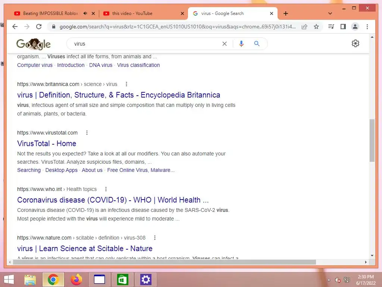Open VirusTotal's About us sublink
Screen dimensions: 382x287
(92, 170)
